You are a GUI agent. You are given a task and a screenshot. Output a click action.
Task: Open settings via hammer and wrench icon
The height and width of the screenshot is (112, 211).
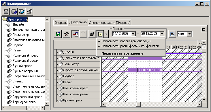coord(67,34)
